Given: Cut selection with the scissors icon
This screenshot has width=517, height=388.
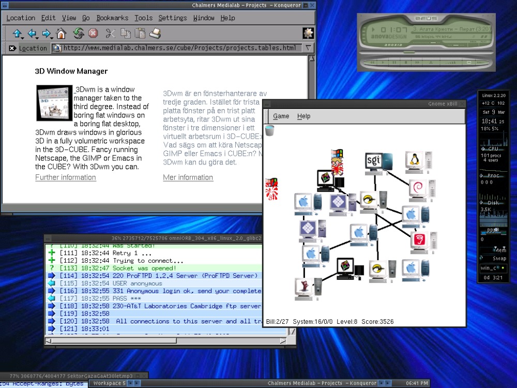Looking at the screenshot, I should 110,33.
